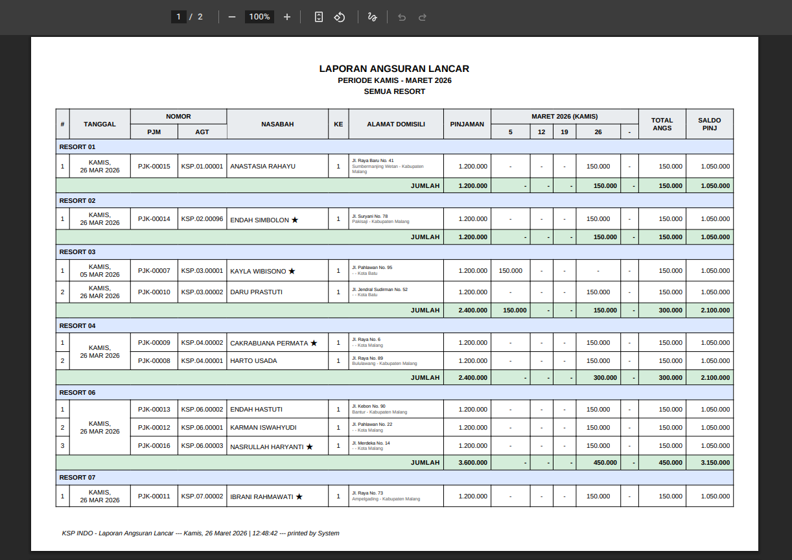Click the star beside ENDAH SIMBOLON
Viewport: 792px width, 560px height.
pos(295,220)
